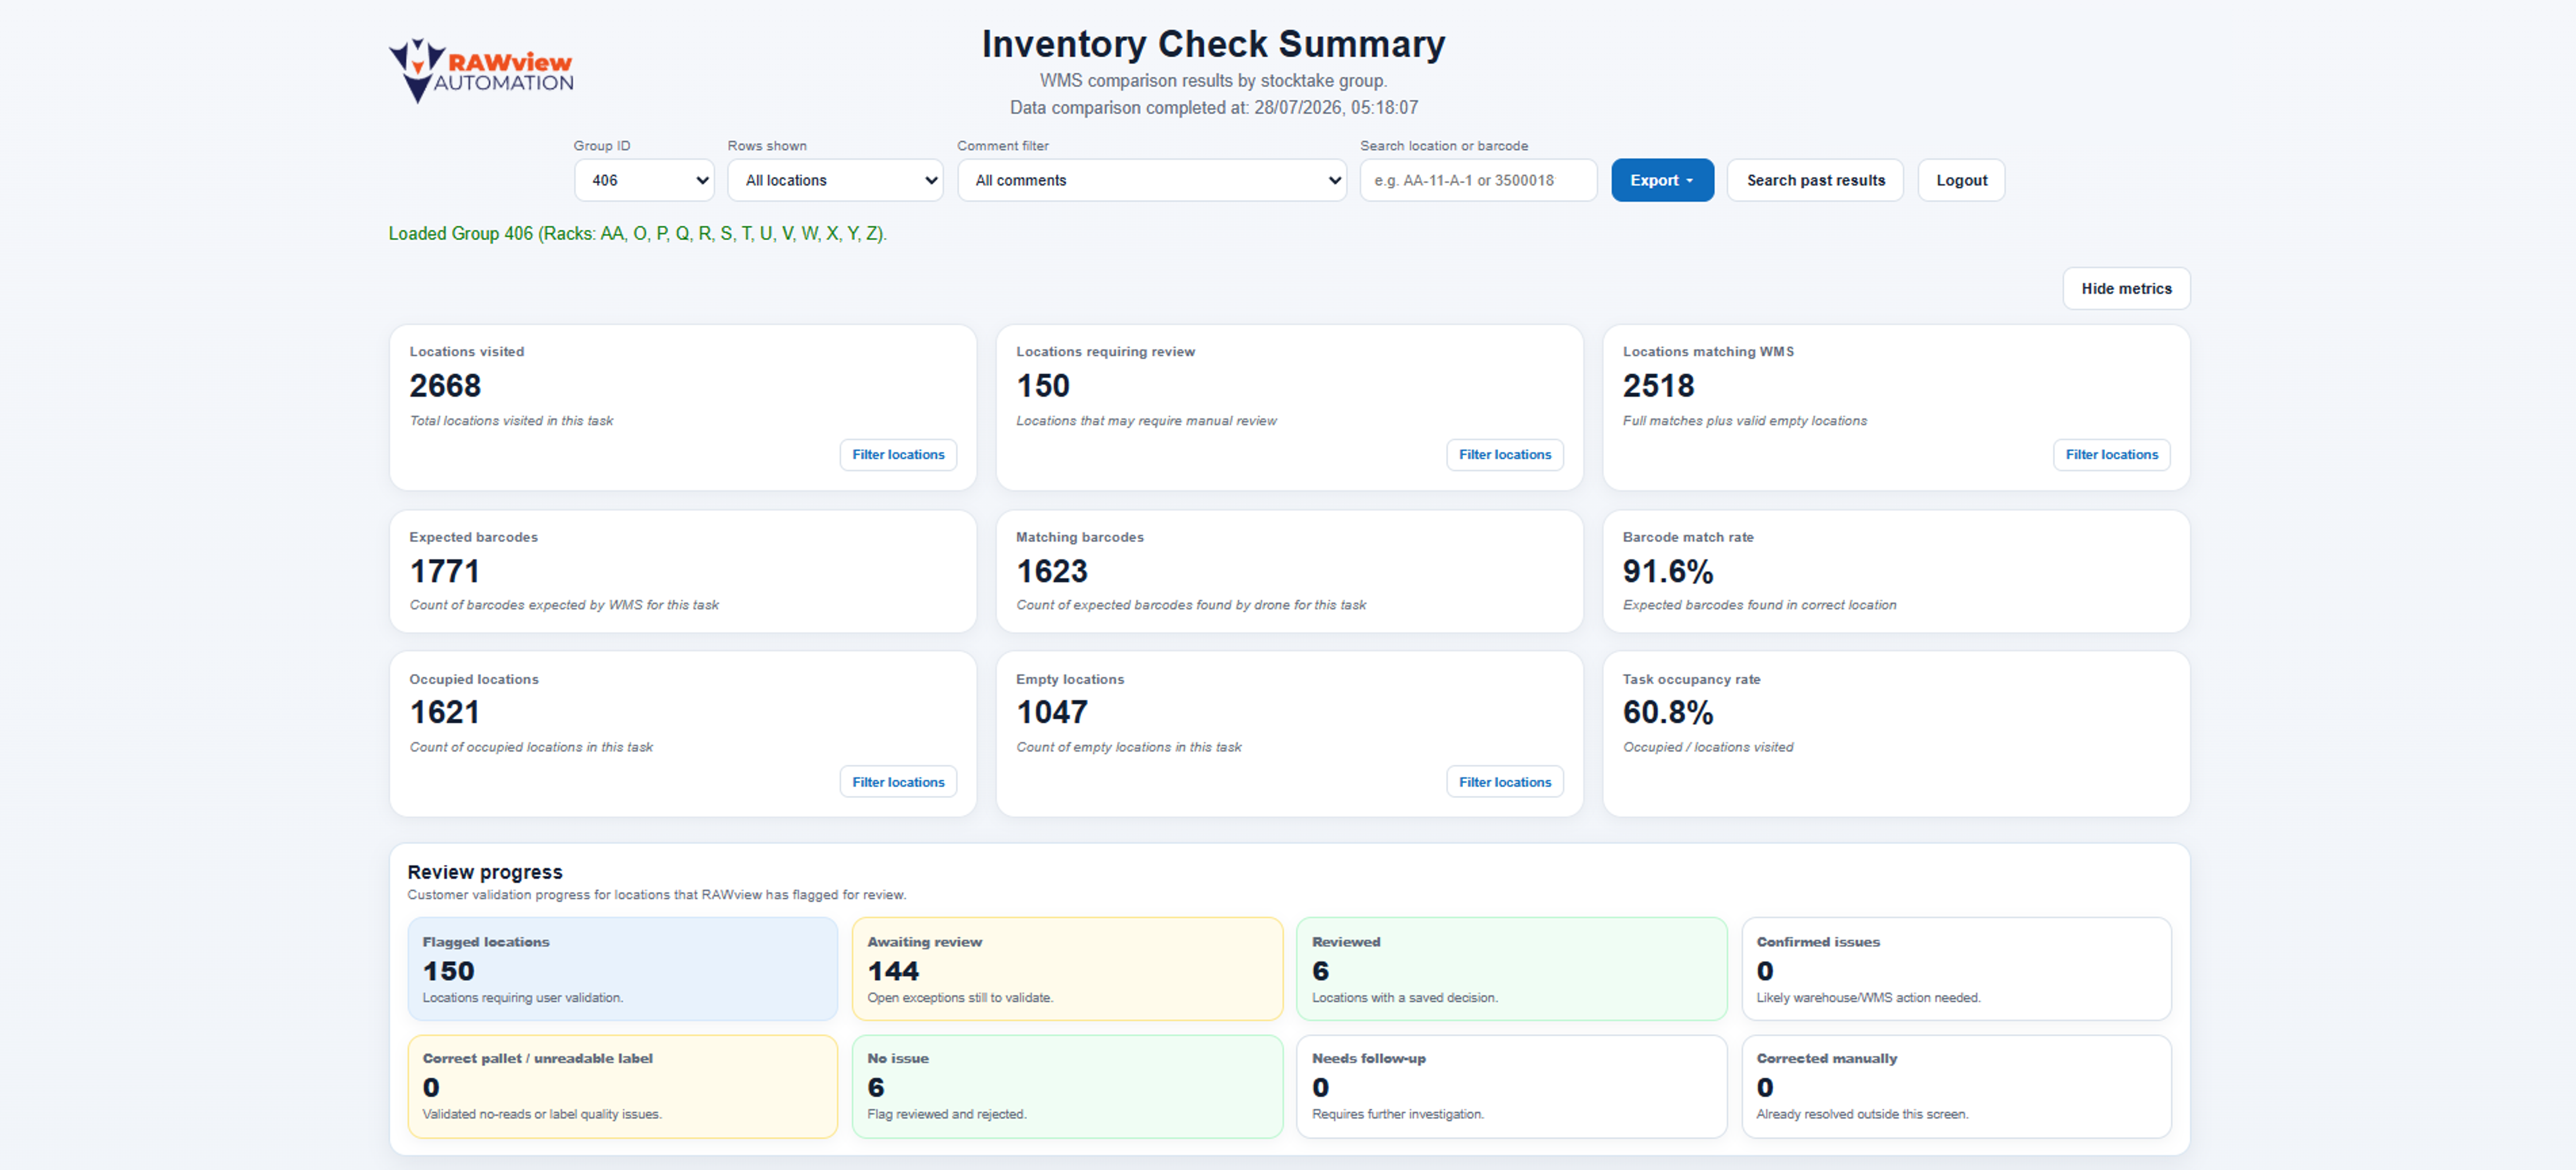Screen dimensions: 2576x1170
Task: Filter locations under Locations visited card
Action: pyautogui.click(x=898, y=454)
